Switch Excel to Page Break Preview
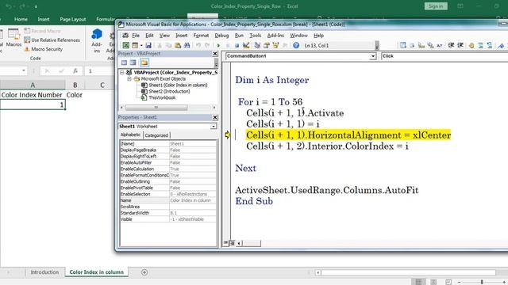Viewport: 508px width, 285px height. pyautogui.click(x=448, y=282)
